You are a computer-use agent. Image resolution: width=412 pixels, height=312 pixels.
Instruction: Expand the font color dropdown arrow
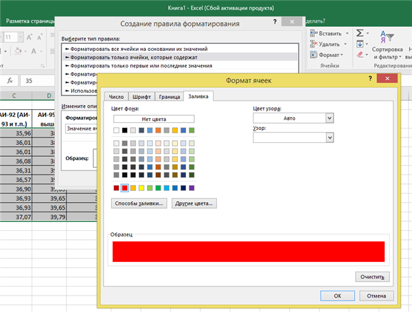point(41,52)
